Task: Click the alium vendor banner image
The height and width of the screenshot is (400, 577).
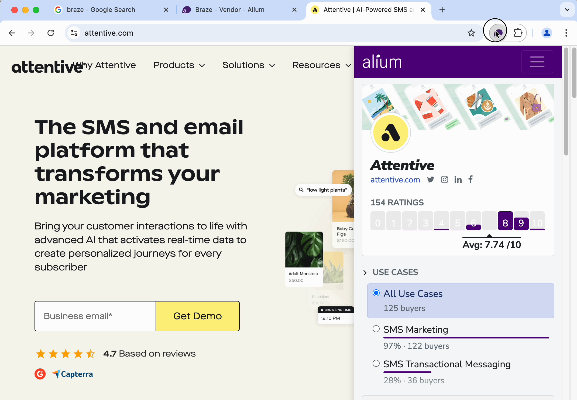Action: (458, 107)
